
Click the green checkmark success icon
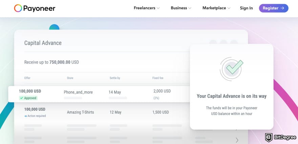(x=232, y=68)
